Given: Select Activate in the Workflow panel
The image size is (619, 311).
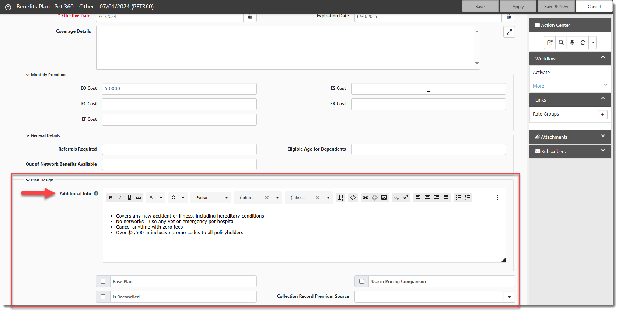Looking at the screenshot, I should point(541,73).
